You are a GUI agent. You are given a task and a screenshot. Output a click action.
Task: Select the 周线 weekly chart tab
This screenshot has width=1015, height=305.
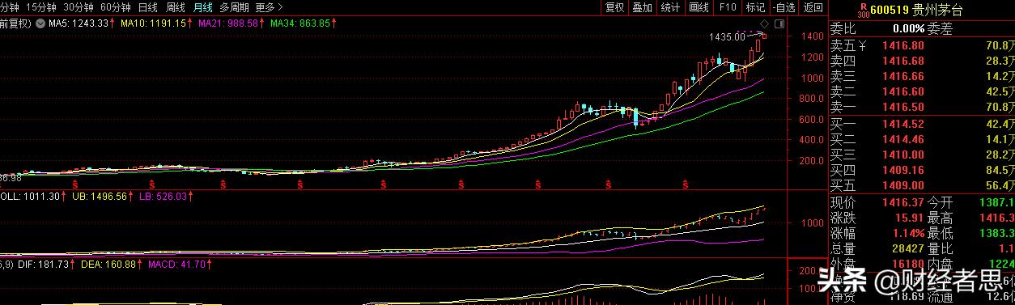(176, 7)
